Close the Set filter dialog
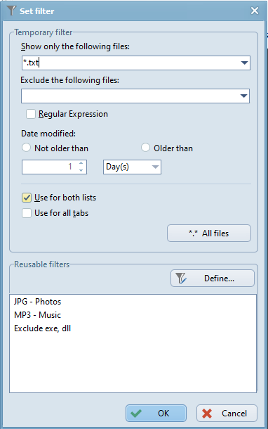Screen dimensions: 268x429 tap(255, 11)
